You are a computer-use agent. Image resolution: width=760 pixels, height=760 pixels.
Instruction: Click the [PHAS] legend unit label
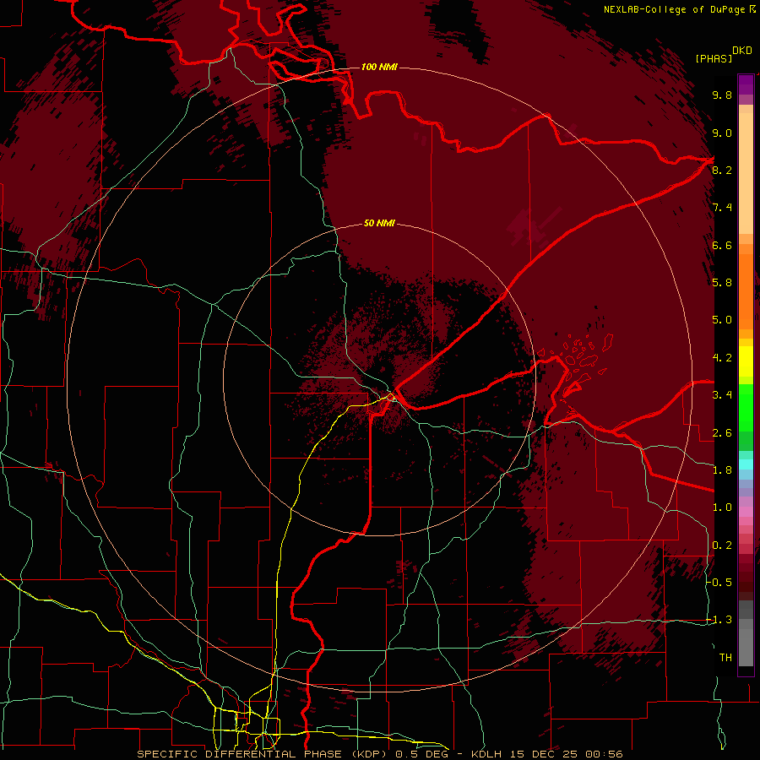[x=714, y=58]
